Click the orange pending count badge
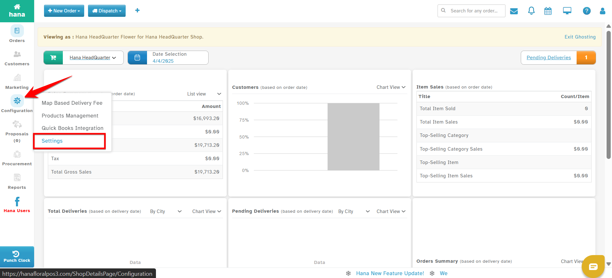Viewport: 612px width, 278px height. [x=586, y=58]
